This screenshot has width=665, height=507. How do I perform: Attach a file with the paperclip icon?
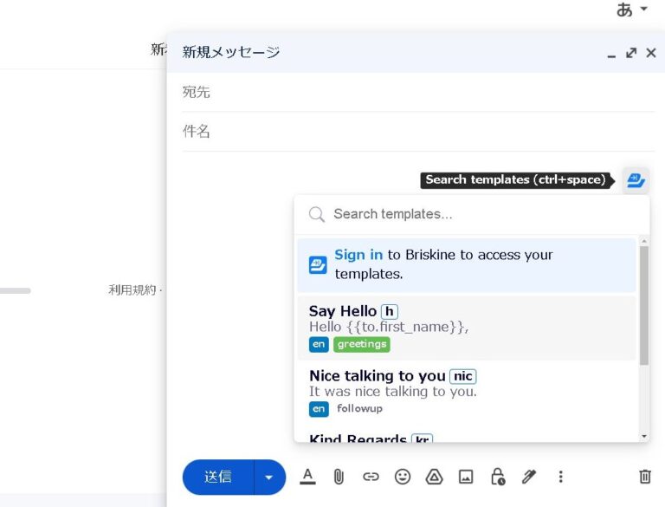[x=339, y=477]
